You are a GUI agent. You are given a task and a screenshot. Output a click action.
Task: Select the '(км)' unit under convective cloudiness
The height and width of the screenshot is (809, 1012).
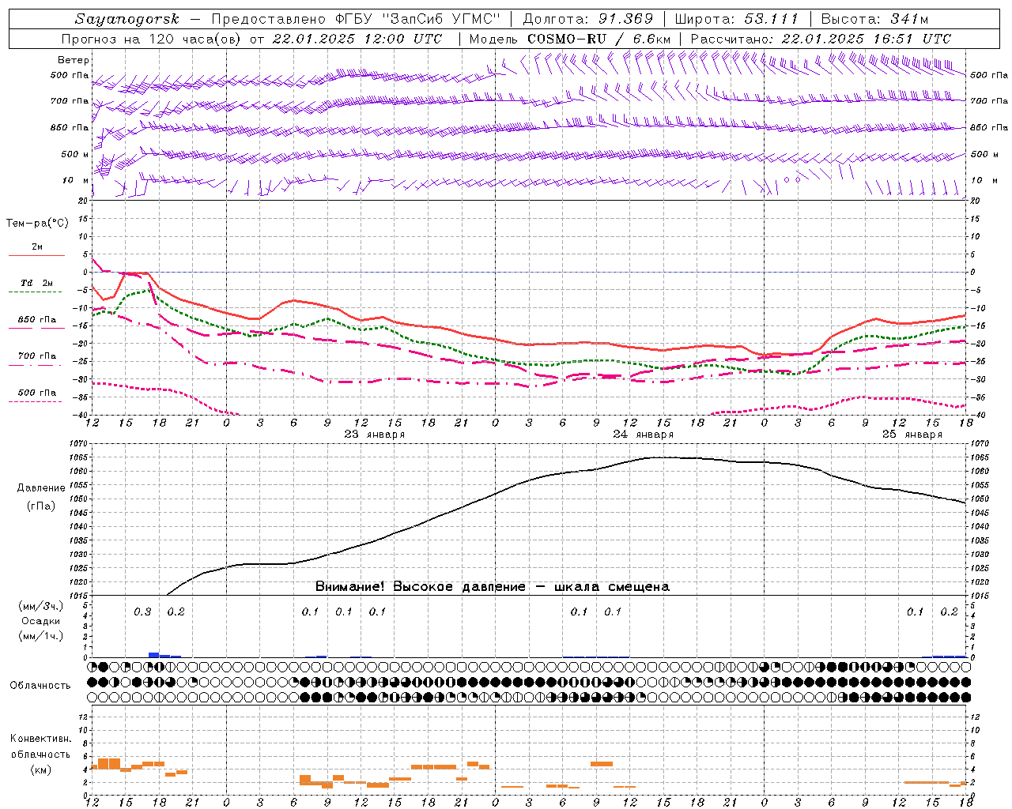tap(40, 769)
